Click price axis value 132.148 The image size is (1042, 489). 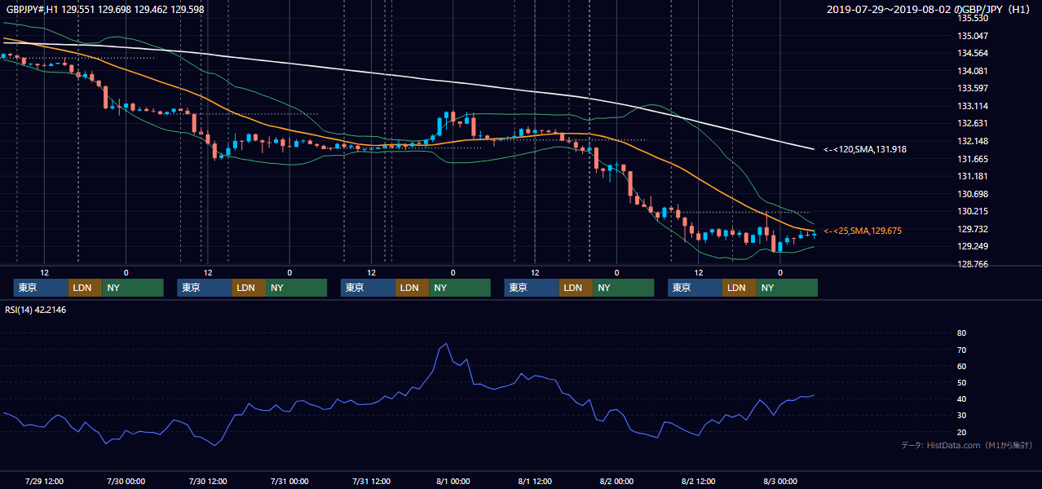click(x=973, y=141)
